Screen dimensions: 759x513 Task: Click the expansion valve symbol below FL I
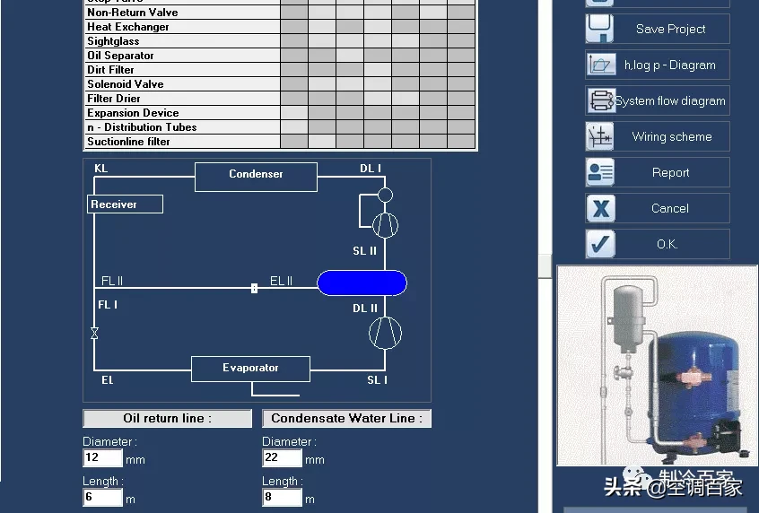(94, 333)
